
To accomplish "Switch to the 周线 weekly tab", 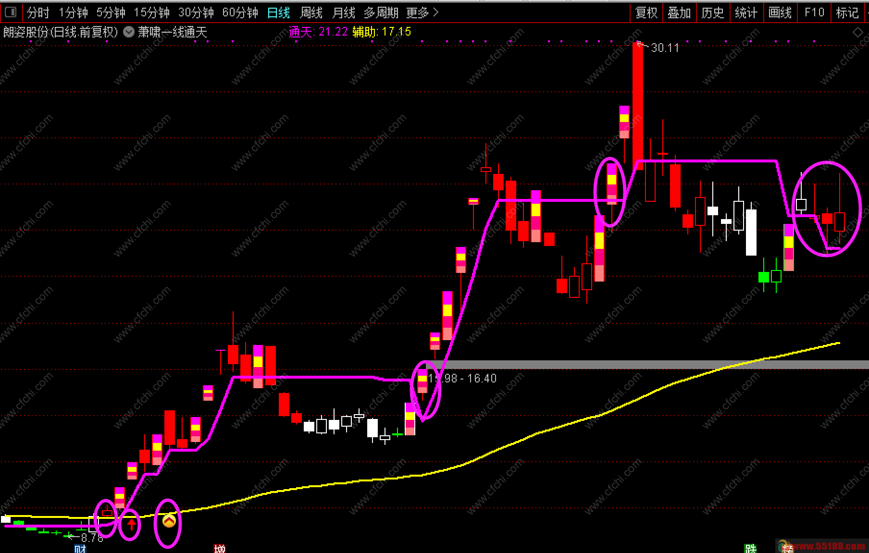I will point(311,12).
